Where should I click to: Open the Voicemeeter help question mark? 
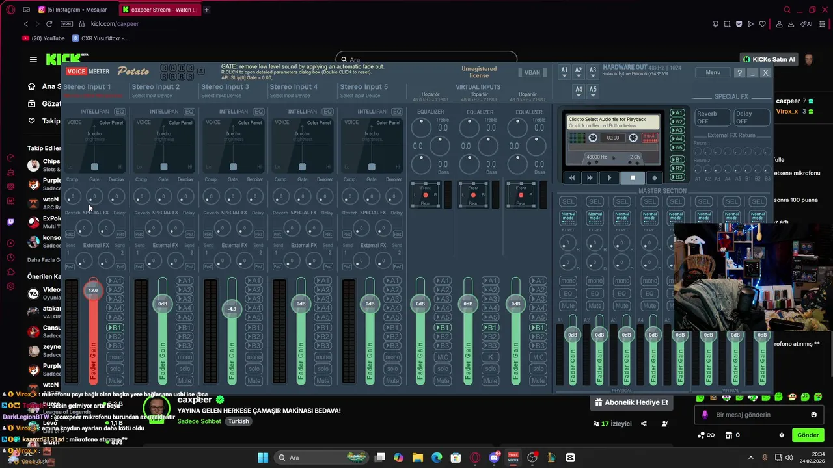[740, 73]
